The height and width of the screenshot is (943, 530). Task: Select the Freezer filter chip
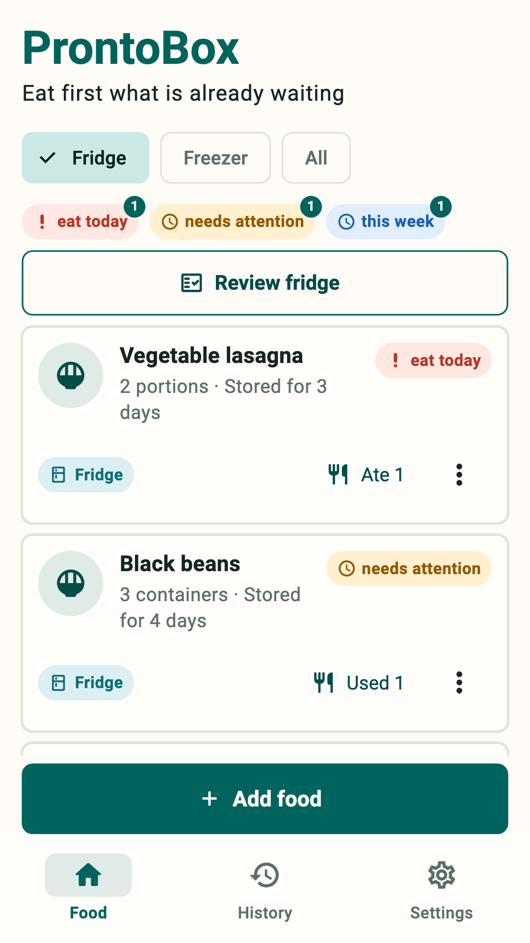coord(215,158)
